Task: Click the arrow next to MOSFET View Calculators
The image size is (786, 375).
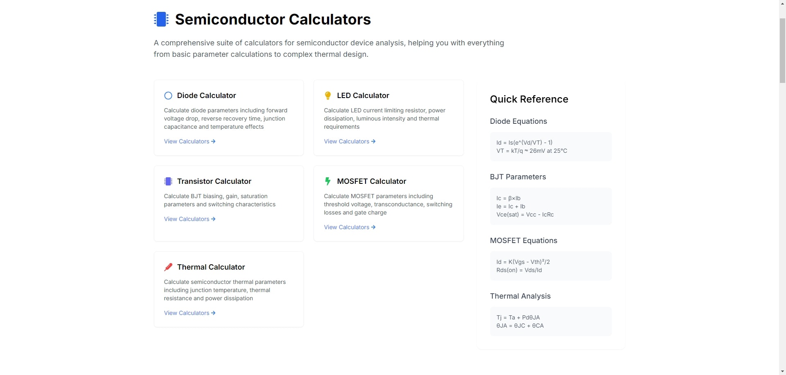Action: (x=373, y=227)
